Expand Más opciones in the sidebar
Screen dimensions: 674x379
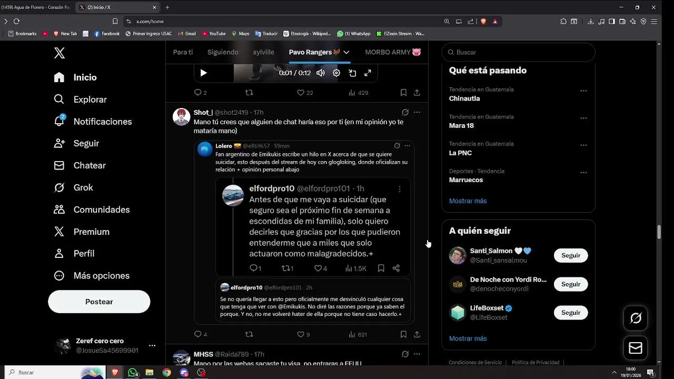[x=92, y=275]
